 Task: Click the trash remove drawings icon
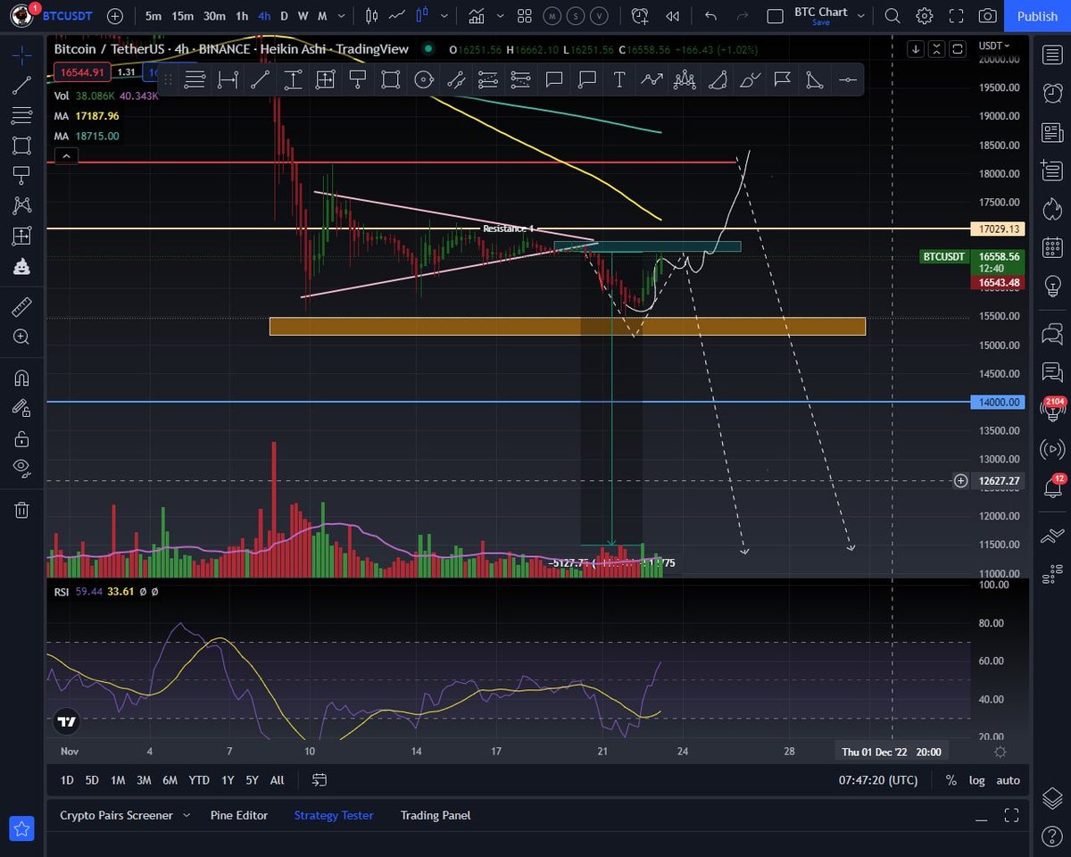[21, 510]
